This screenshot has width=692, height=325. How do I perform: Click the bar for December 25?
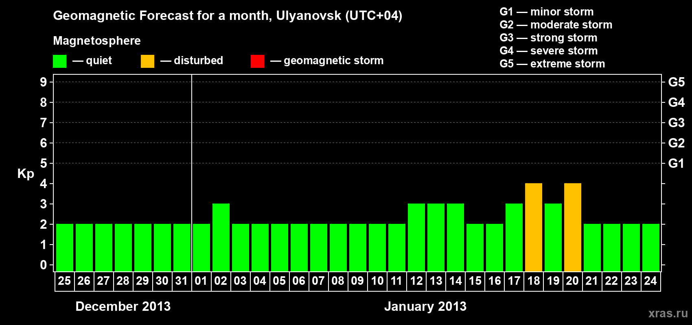(65, 248)
